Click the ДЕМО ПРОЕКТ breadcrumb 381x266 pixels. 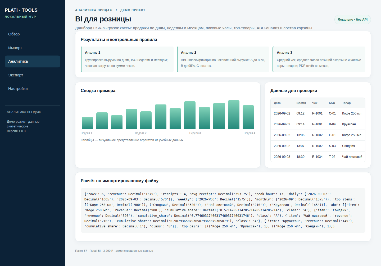pyautogui.click(x=133, y=10)
